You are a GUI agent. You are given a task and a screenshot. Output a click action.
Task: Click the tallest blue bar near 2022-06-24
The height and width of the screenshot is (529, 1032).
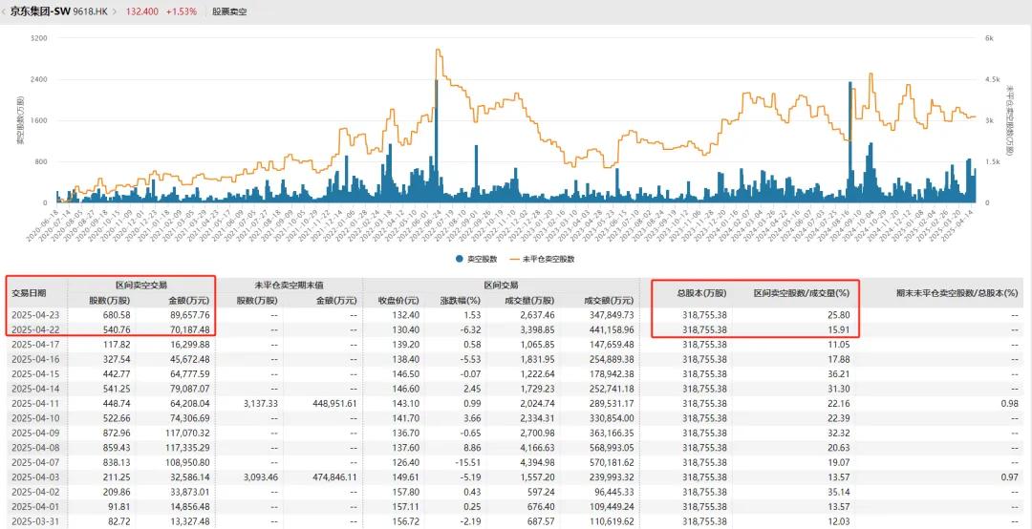pyautogui.click(x=437, y=141)
